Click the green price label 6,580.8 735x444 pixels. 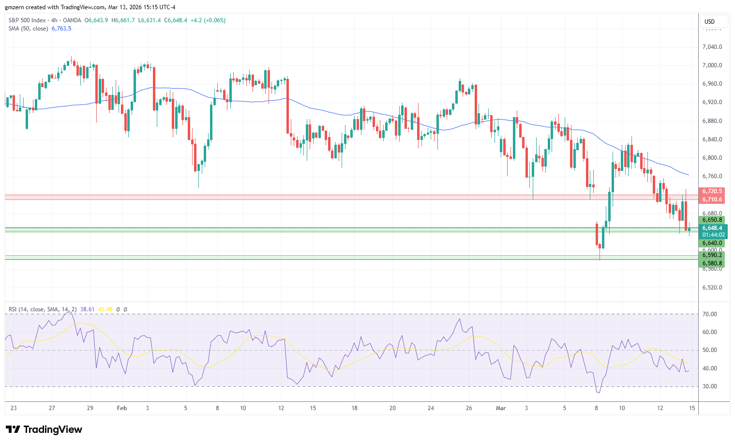coord(712,263)
